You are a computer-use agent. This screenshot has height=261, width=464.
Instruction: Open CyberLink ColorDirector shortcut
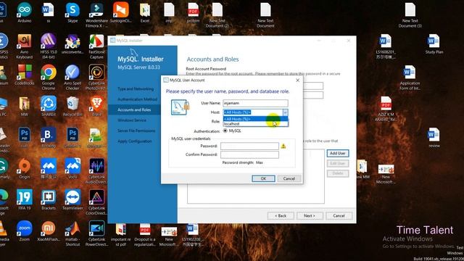[96, 202]
